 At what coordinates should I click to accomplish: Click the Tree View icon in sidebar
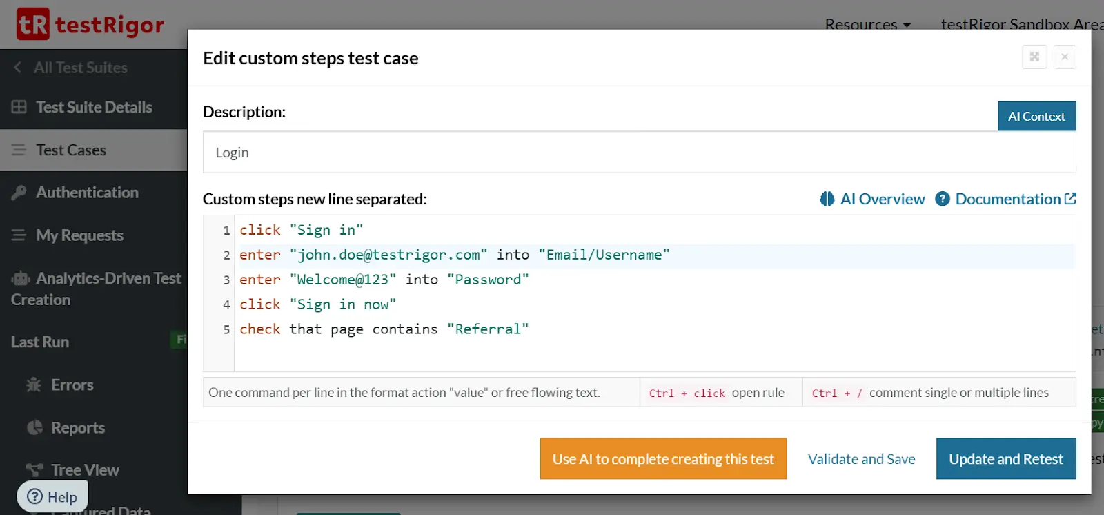point(34,470)
